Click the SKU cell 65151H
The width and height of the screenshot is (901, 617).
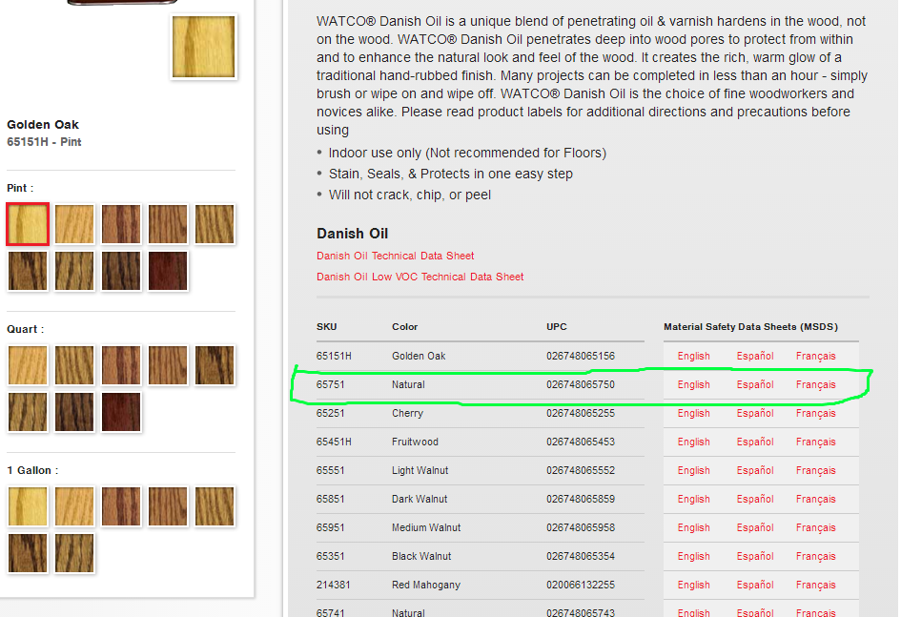click(x=334, y=357)
